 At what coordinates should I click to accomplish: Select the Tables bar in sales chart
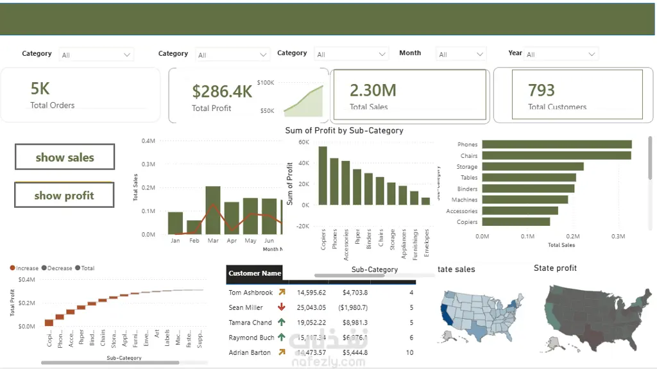(529, 178)
